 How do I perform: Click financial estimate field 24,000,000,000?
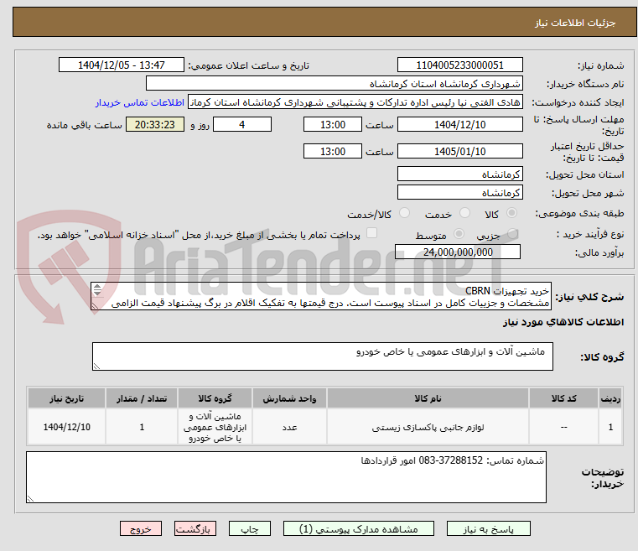pos(458,252)
